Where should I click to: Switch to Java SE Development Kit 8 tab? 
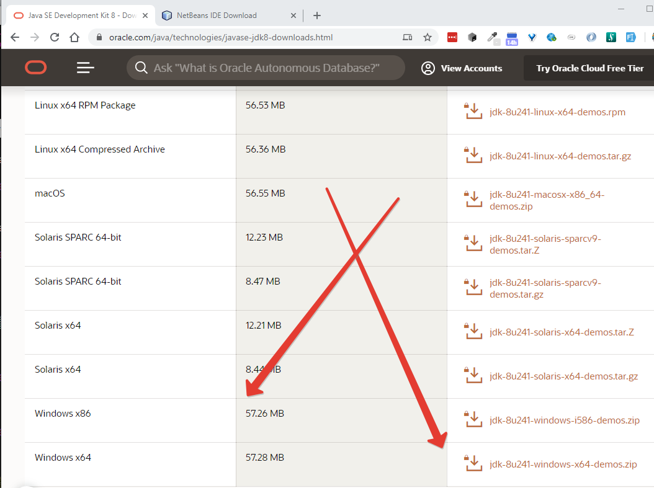click(x=81, y=16)
